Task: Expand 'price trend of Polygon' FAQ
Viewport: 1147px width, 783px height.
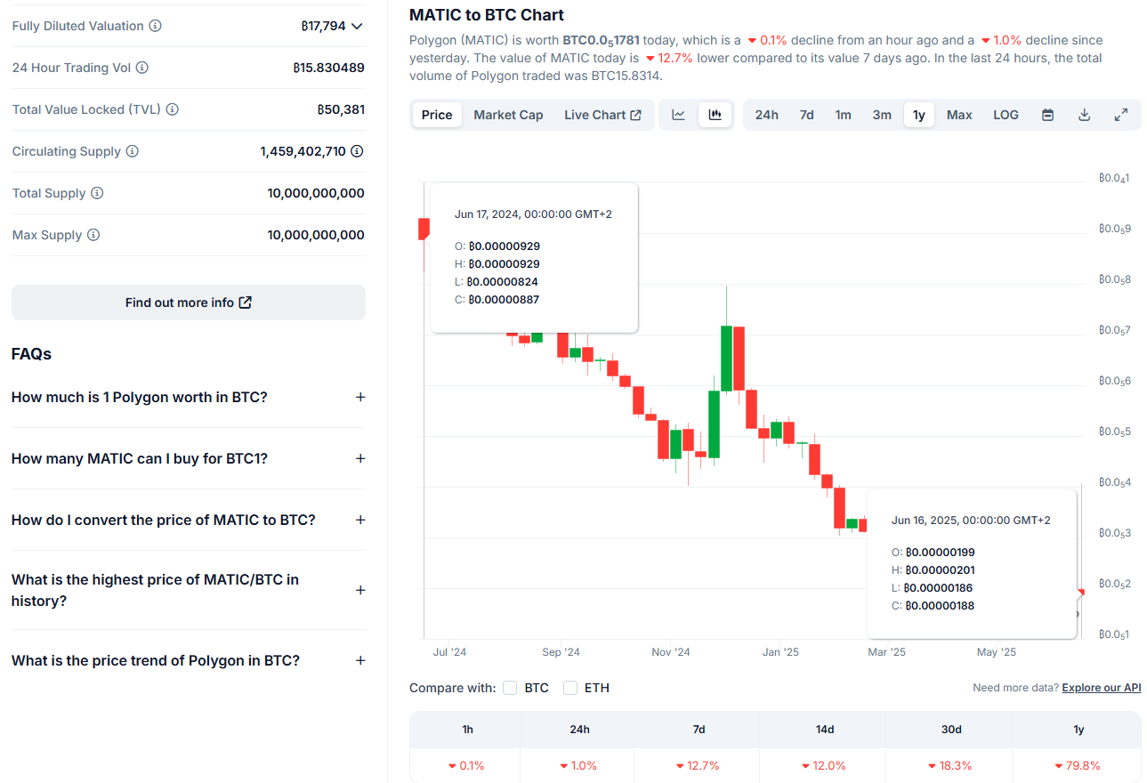Action: (360, 660)
